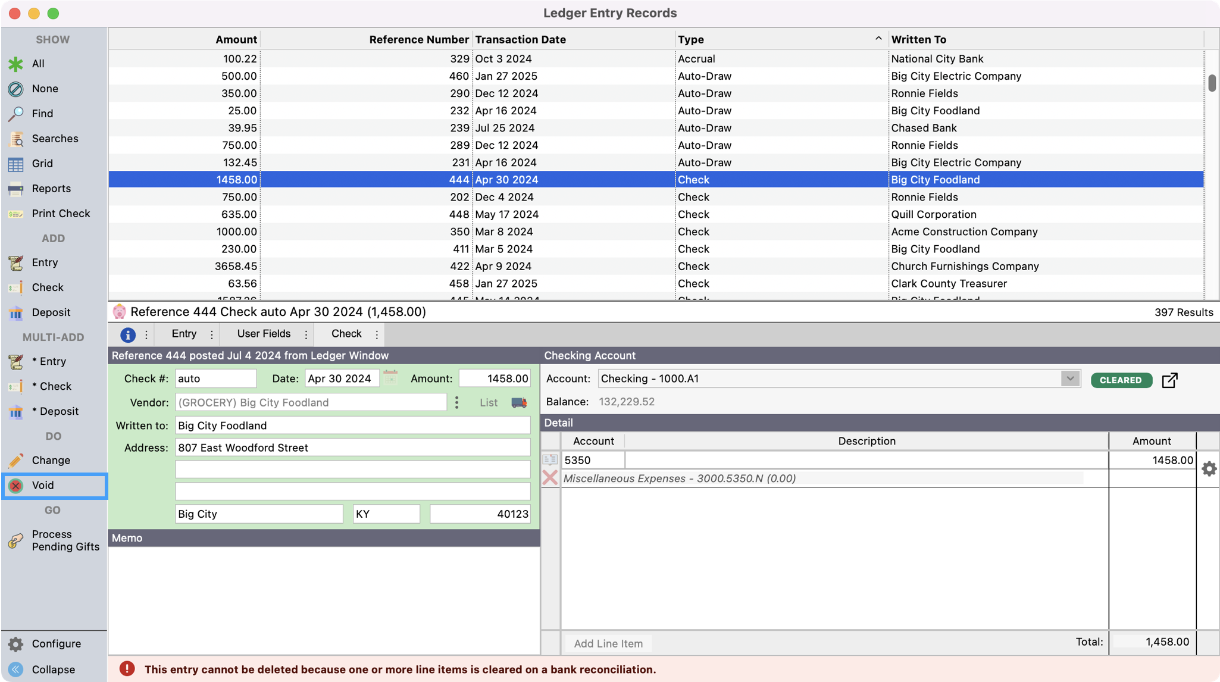Click the vendor truck icon
1220x682 pixels.
(x=519, y=403)
